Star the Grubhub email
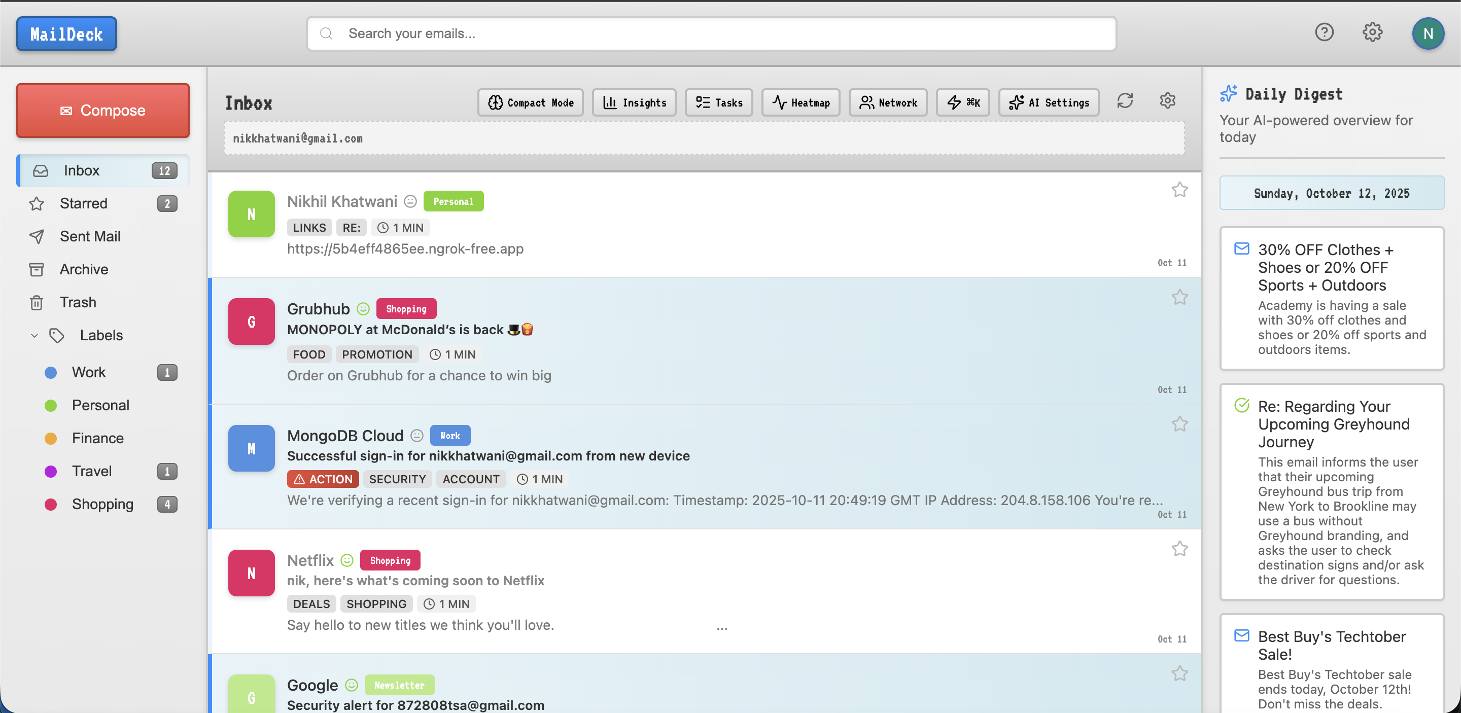 click(1179, 298)
